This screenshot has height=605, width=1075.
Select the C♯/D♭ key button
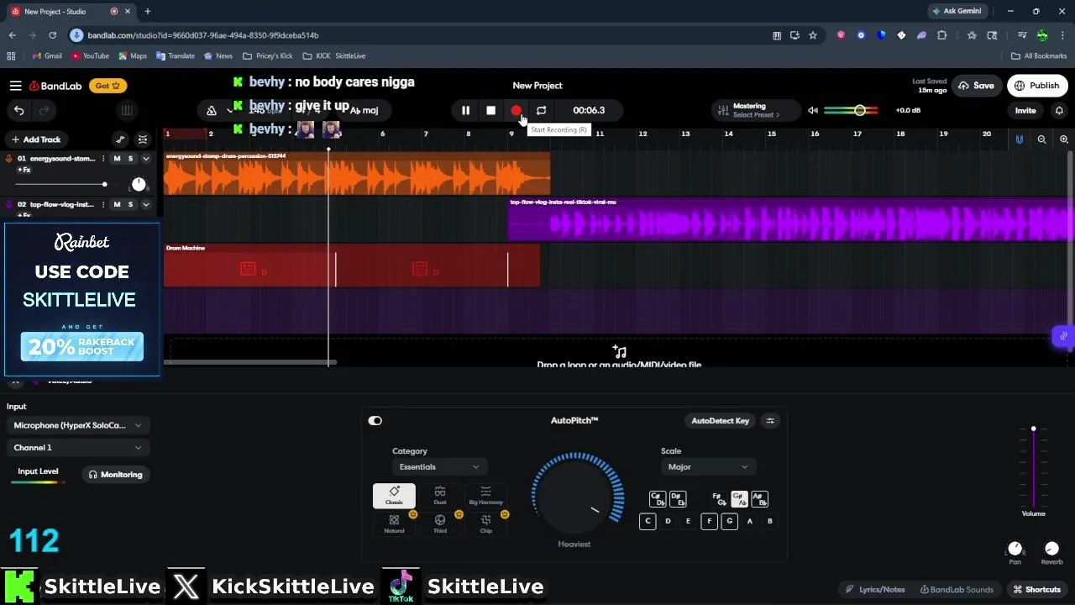[658, 499]
